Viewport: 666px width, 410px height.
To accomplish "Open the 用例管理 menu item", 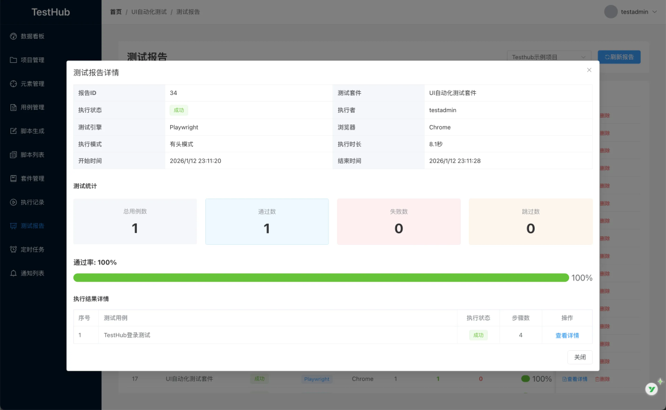I will pyautogui.click(x=51, y=107).
